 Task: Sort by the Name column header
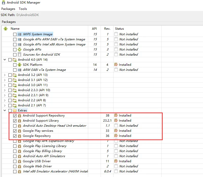(15, 28)
